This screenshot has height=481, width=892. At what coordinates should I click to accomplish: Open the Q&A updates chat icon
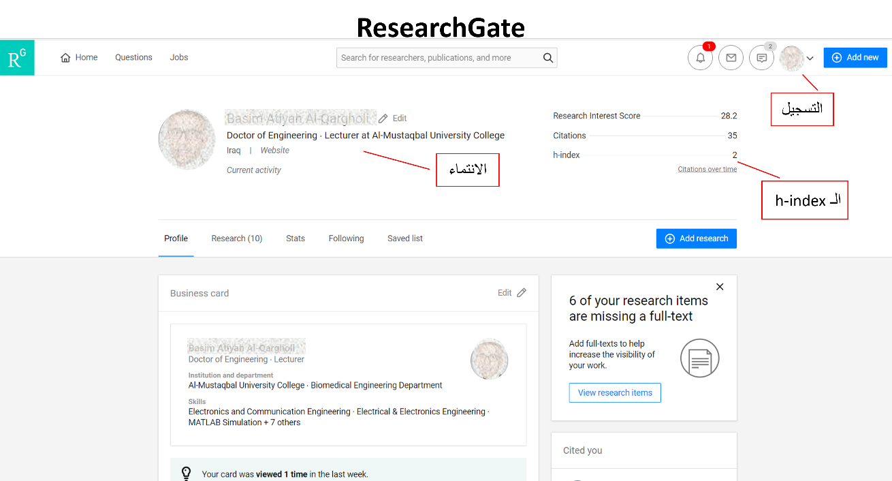coord(761,58)
